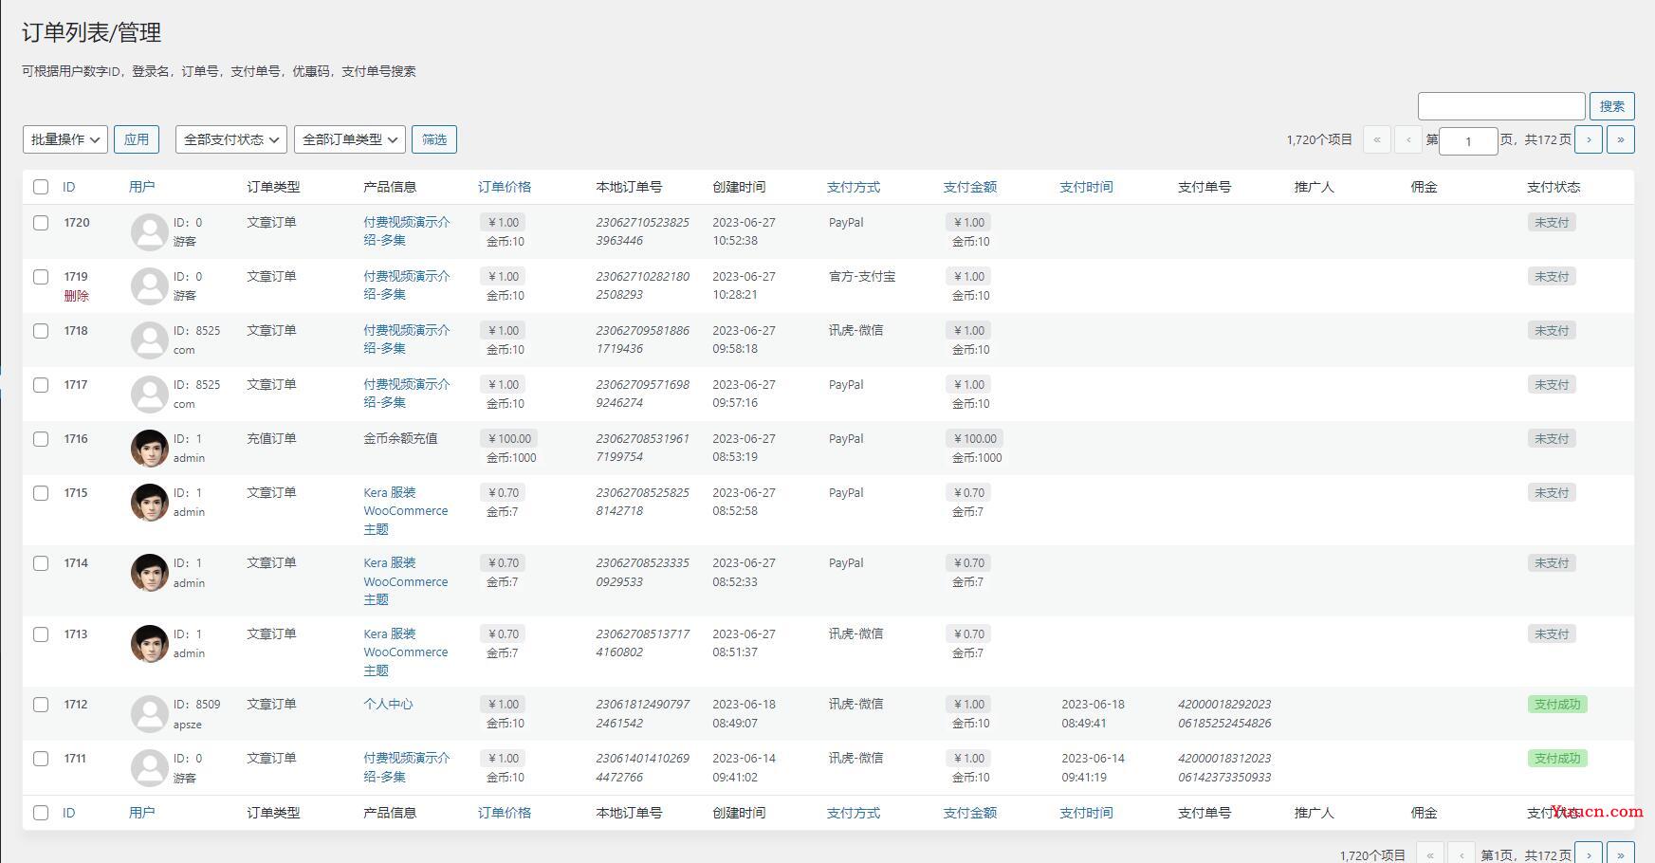Check the checkbox for order 1718

coord(41,331)
